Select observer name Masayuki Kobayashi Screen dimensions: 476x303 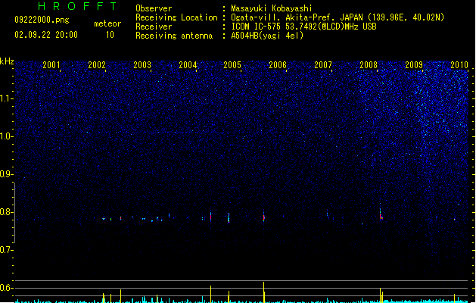coord(272,8)
